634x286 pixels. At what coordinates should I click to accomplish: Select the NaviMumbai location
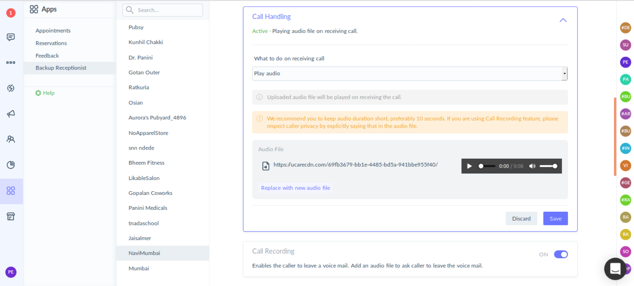pos(163,253)
